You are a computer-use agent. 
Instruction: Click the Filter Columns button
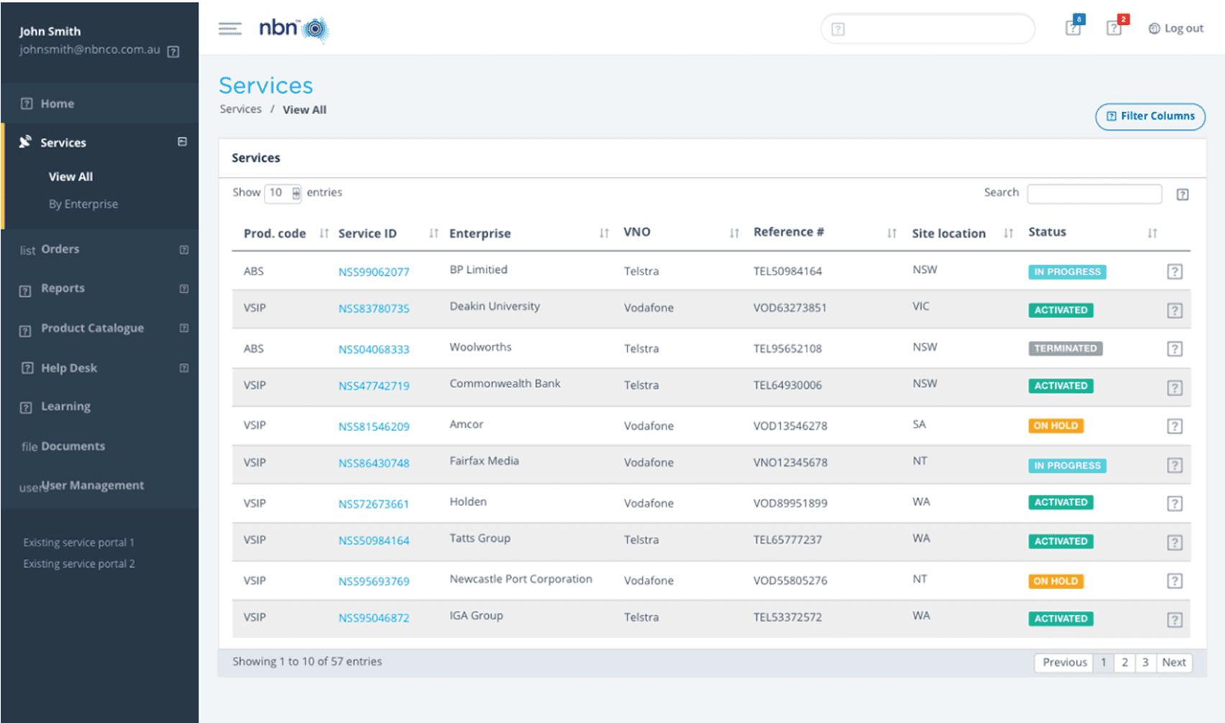click(x=1150, y=116)
